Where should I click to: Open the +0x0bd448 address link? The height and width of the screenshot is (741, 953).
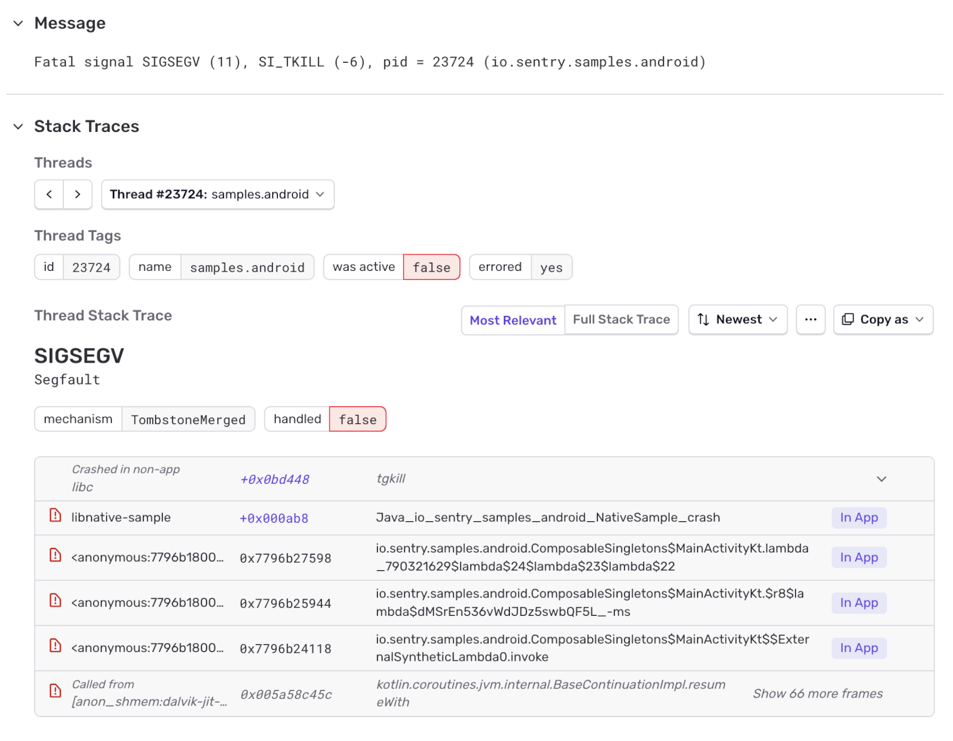(x=274, y=478)
